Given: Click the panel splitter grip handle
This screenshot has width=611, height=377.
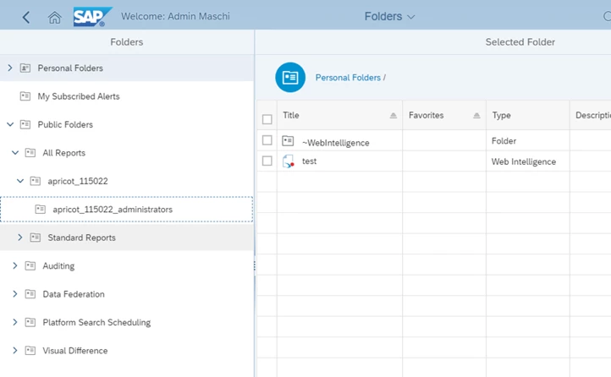Looking at the screenshot, I should click(x=255, y=265).
